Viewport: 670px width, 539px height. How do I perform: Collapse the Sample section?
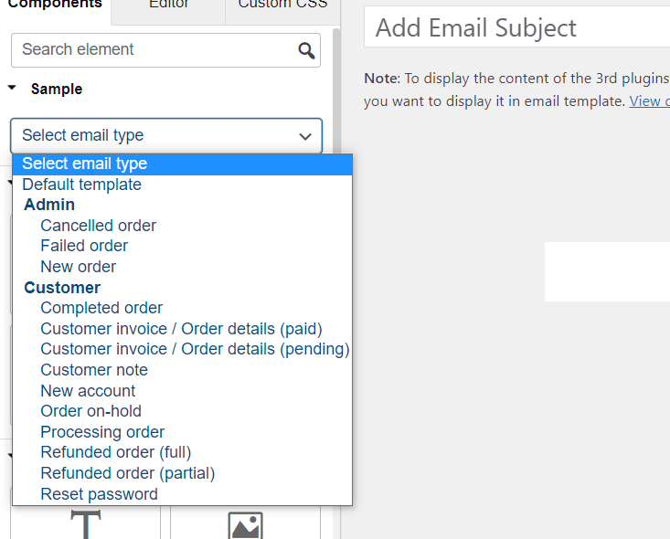pos(12,89)
